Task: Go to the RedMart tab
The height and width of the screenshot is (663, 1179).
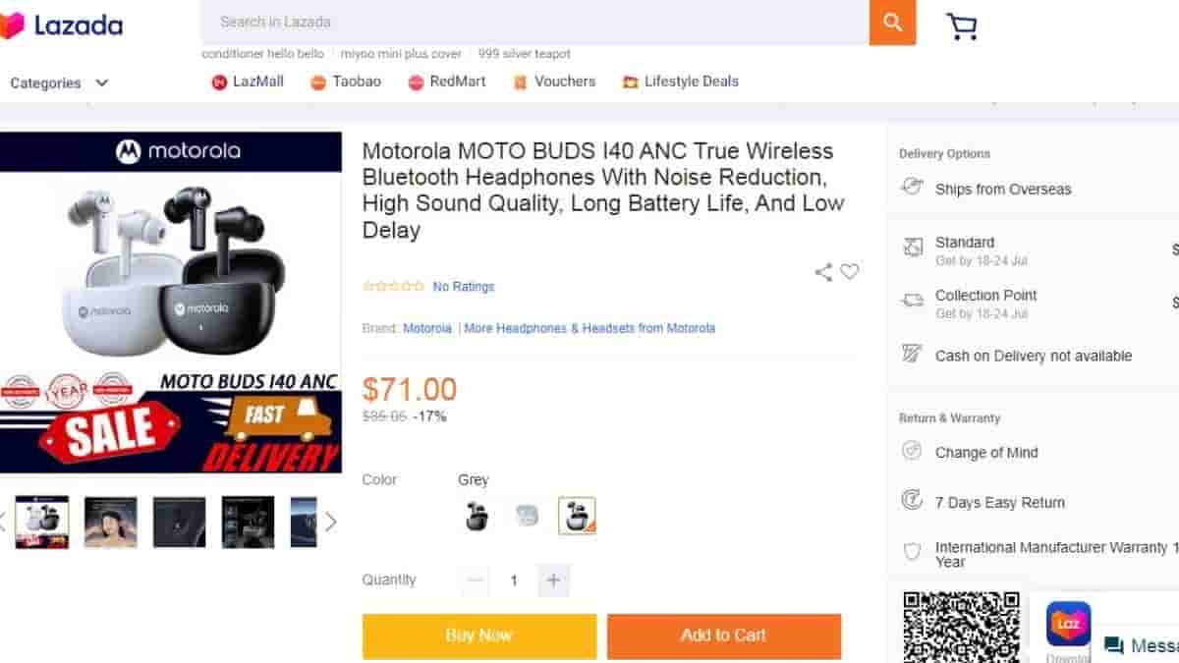Action: (447, 82)
